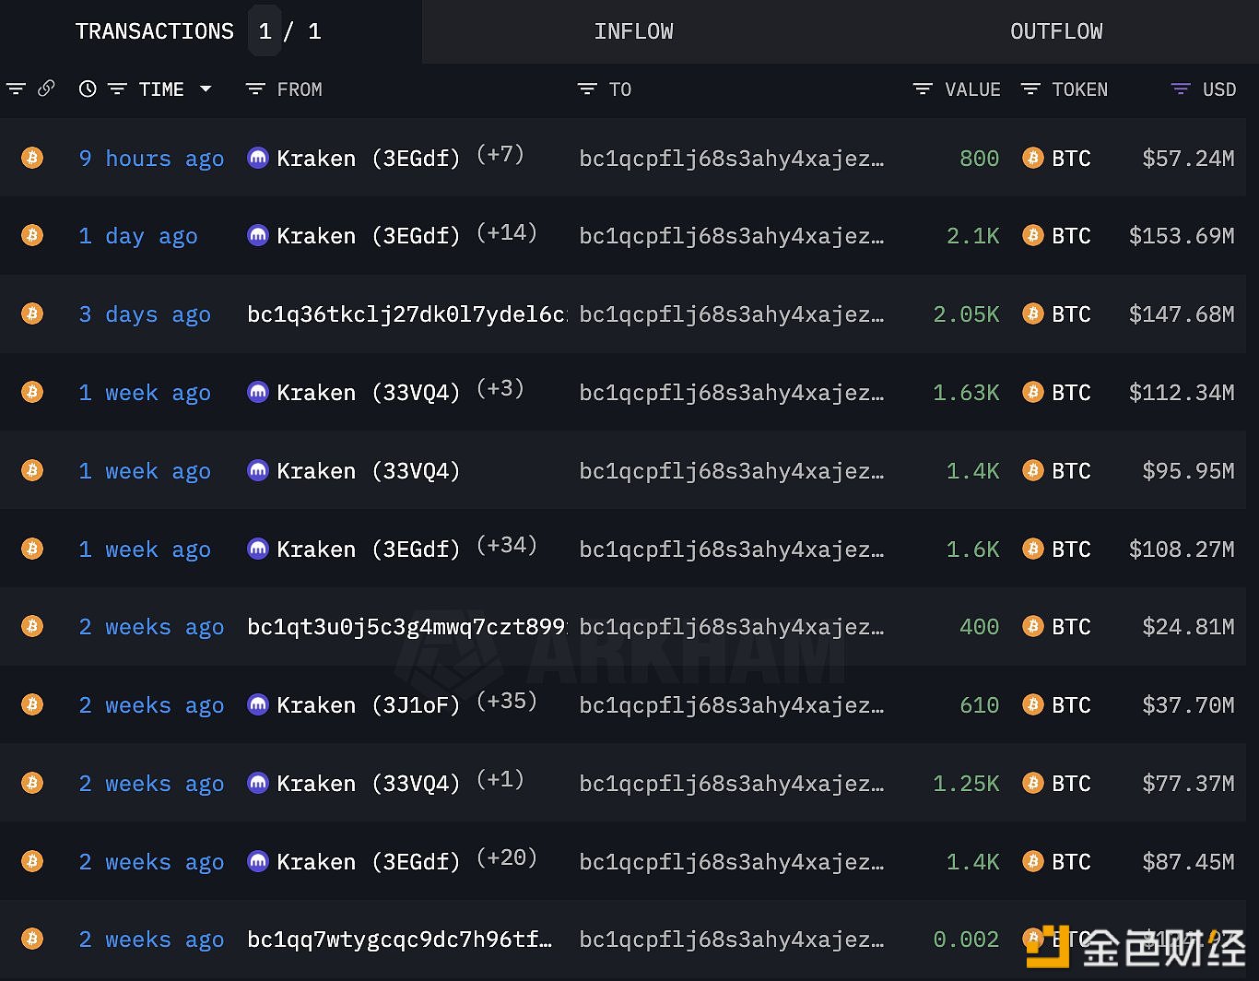Expand the TIME sort dropdown arrow
This screenshot has height=981, width=1259.
pyautogui.click(x=206, y=89)
